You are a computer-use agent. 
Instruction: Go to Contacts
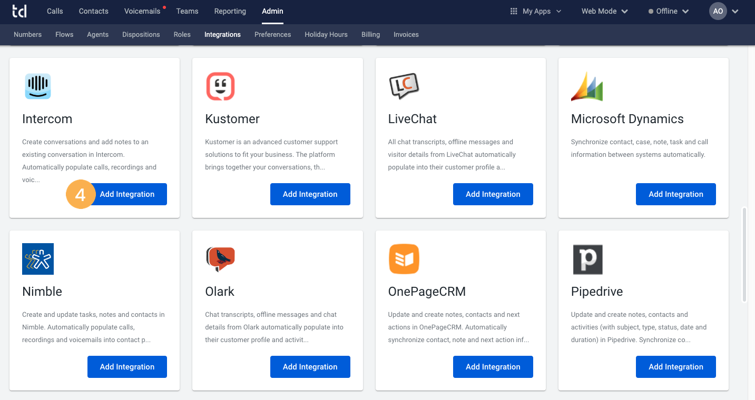click(94, 11)
